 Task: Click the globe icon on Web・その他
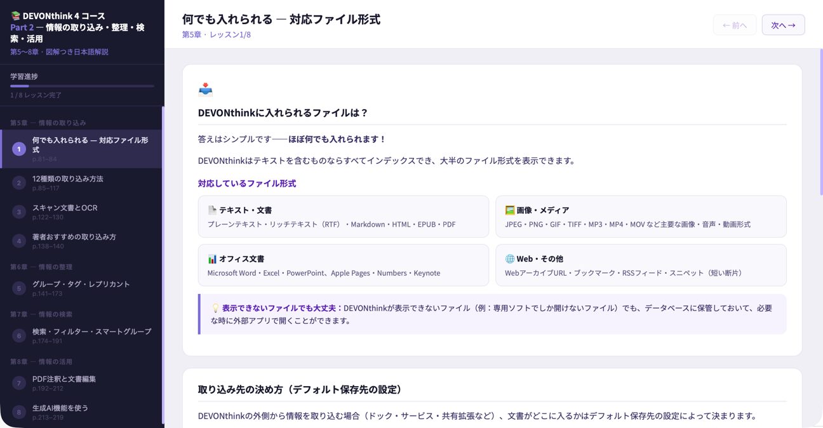click(509, 259)
